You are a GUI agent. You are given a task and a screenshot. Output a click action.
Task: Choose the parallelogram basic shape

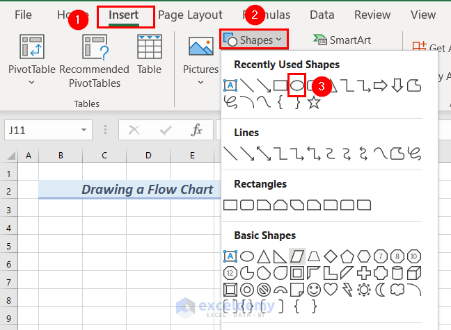[297, 256]
